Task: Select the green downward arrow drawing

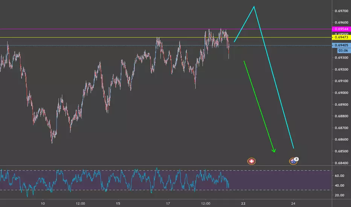Action: [x=259, y=106]
